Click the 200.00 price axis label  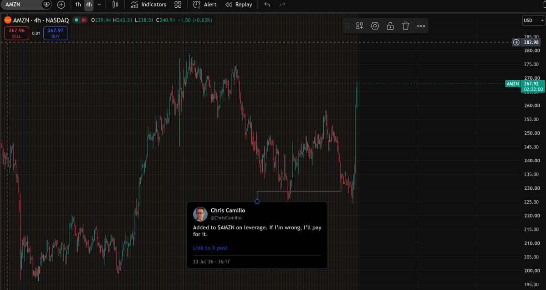[532, 271]
